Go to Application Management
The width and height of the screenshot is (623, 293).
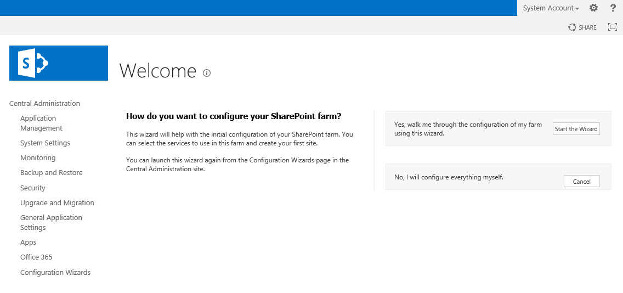[x=41, y=123]
